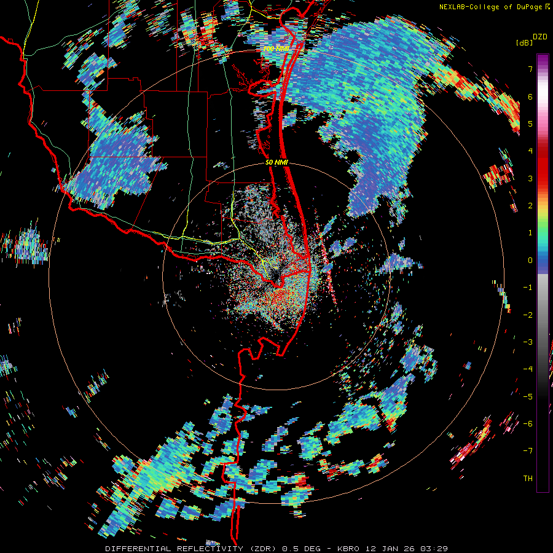Click the 50 NMI range ring label

tap(277, 163)
